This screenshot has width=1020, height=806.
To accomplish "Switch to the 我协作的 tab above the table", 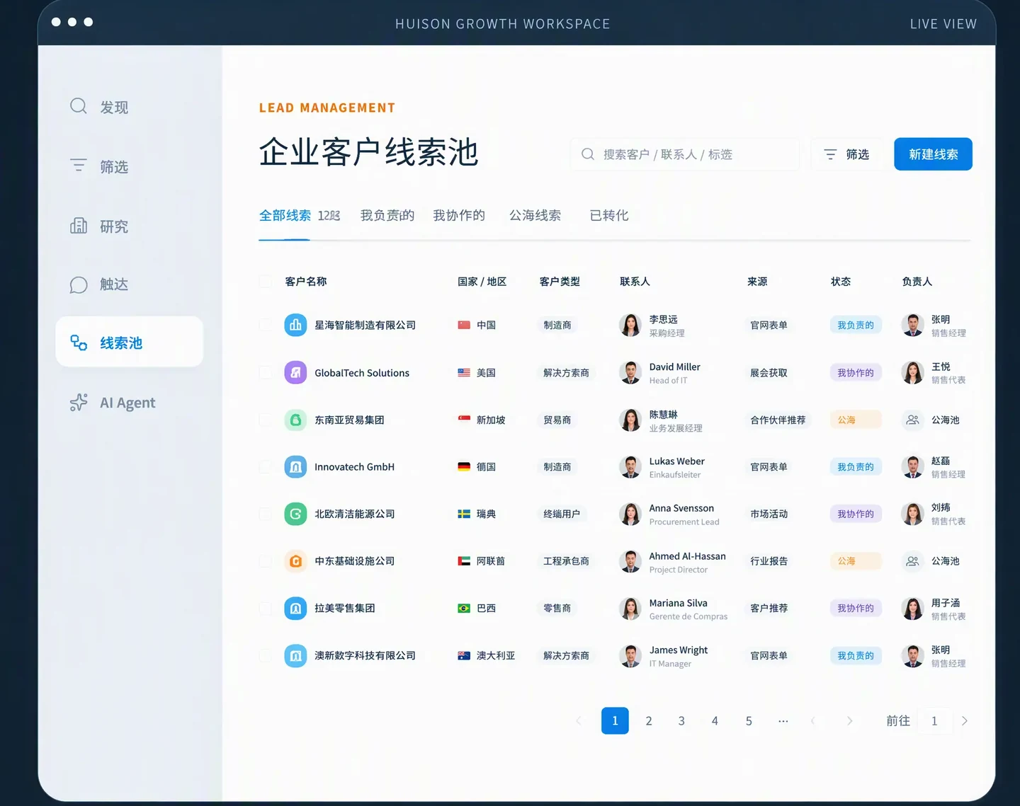I will [459, 215].
